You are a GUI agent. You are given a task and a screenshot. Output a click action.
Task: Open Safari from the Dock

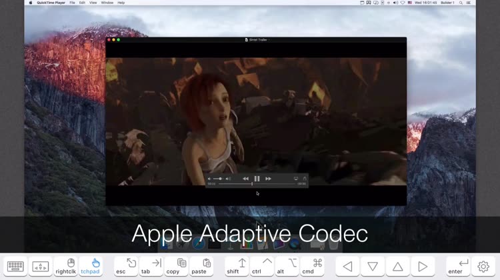[x=199, y=245]
